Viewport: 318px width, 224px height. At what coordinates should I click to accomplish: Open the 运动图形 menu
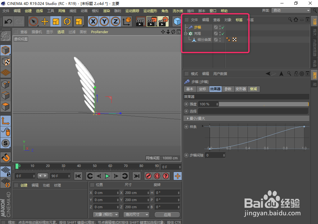point(150,11)
